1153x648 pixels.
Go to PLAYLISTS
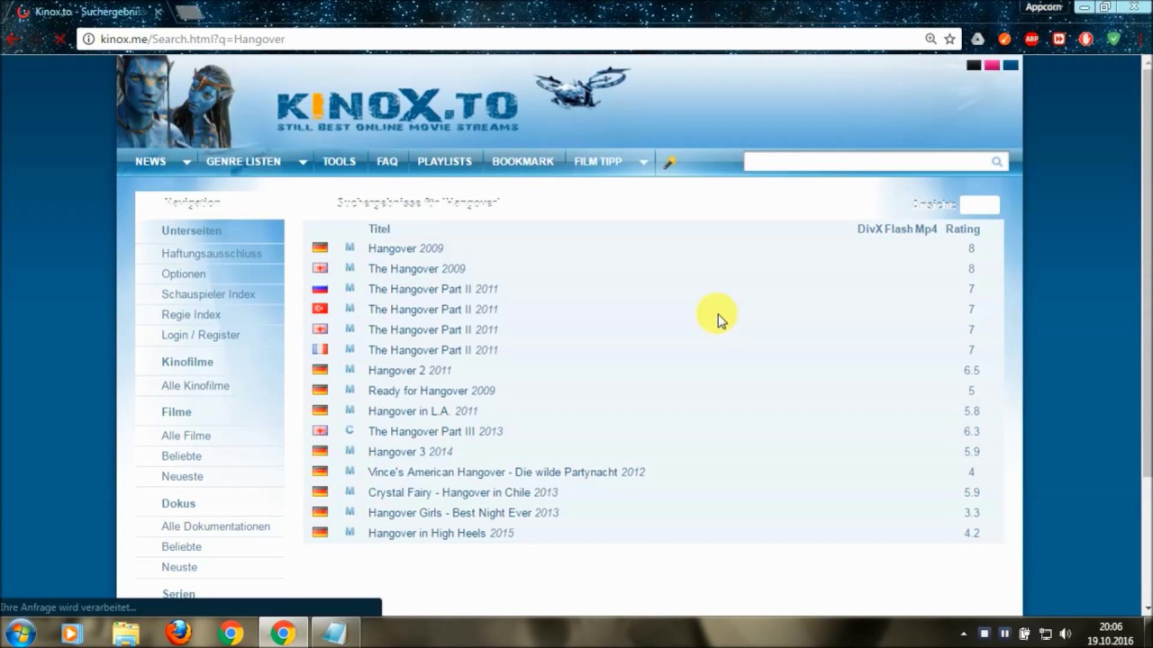tap(444, 162)
